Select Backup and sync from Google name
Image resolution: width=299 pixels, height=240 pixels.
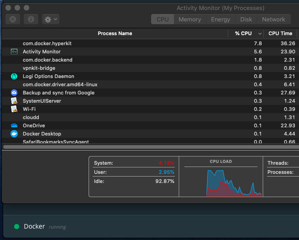pyautogui.click(x=58, y=93)
